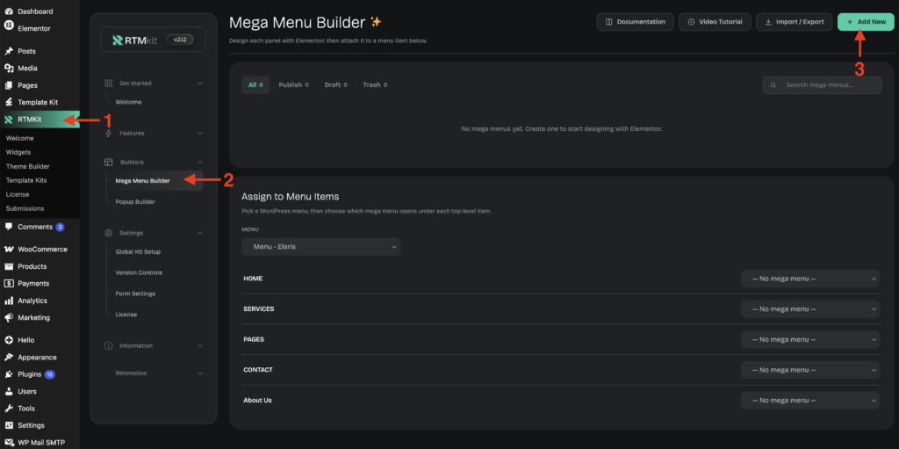This screenshot has height=449, width=899.
Task: Click the Builders layout icon
Action: (108, 163)
